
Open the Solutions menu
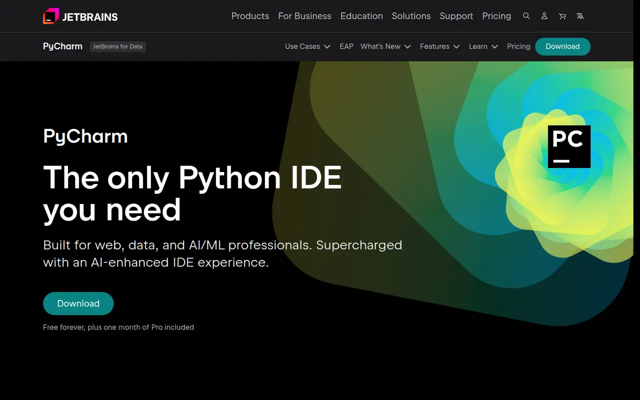tap(411, 16)
